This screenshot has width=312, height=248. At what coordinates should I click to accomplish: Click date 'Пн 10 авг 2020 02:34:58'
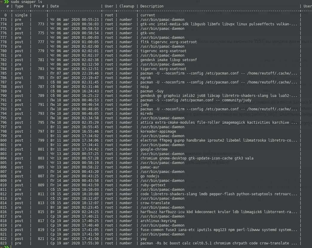click(74, 118)
